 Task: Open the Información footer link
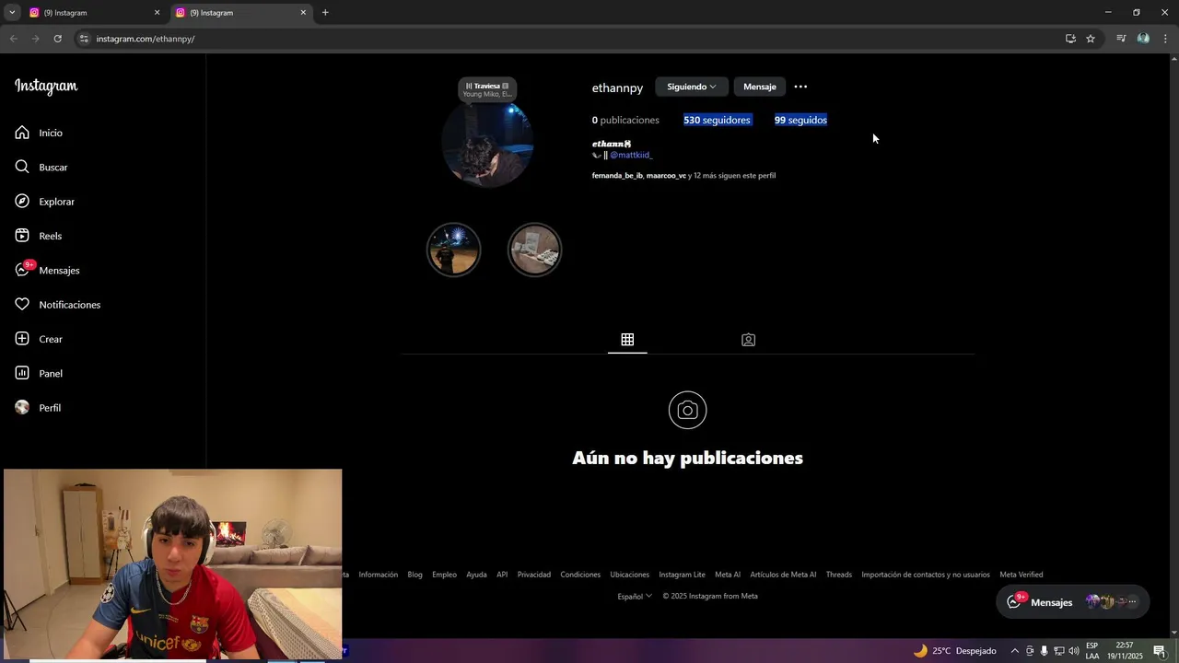coord(379,575)
